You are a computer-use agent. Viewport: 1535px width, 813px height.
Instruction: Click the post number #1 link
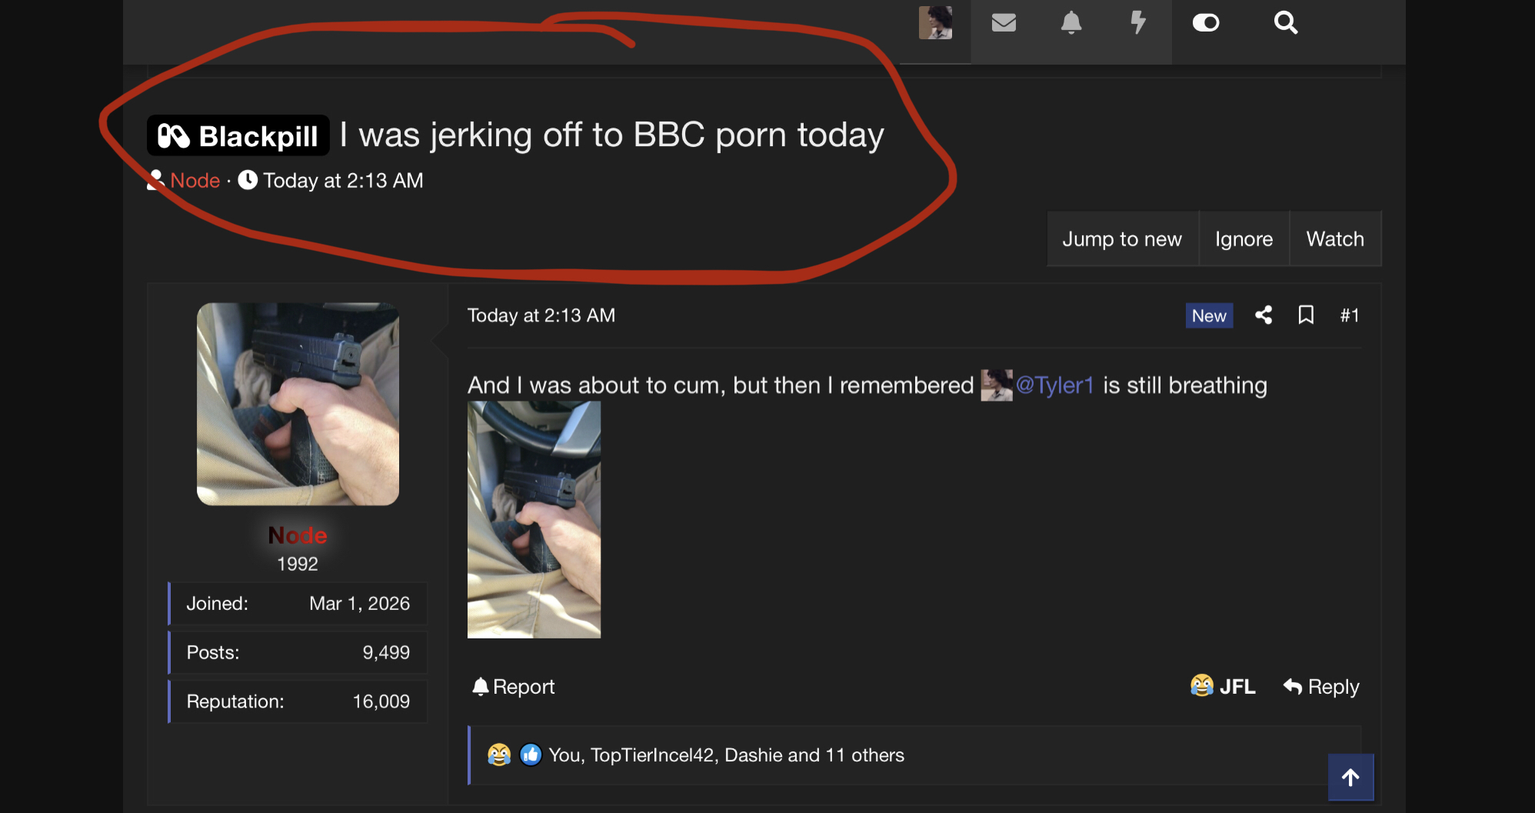[1350, 315]
